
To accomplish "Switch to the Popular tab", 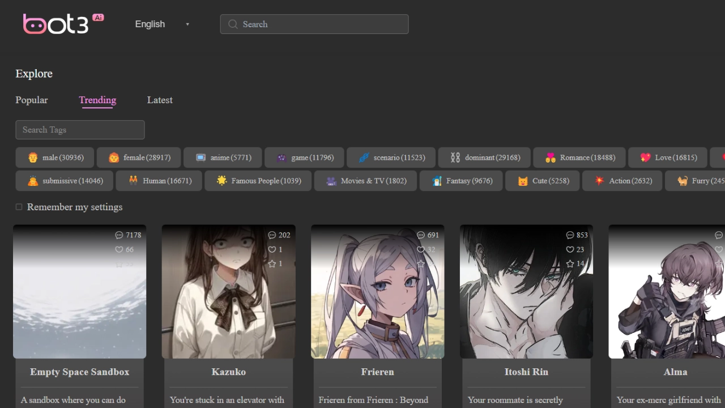I will (x=32, y=100).
